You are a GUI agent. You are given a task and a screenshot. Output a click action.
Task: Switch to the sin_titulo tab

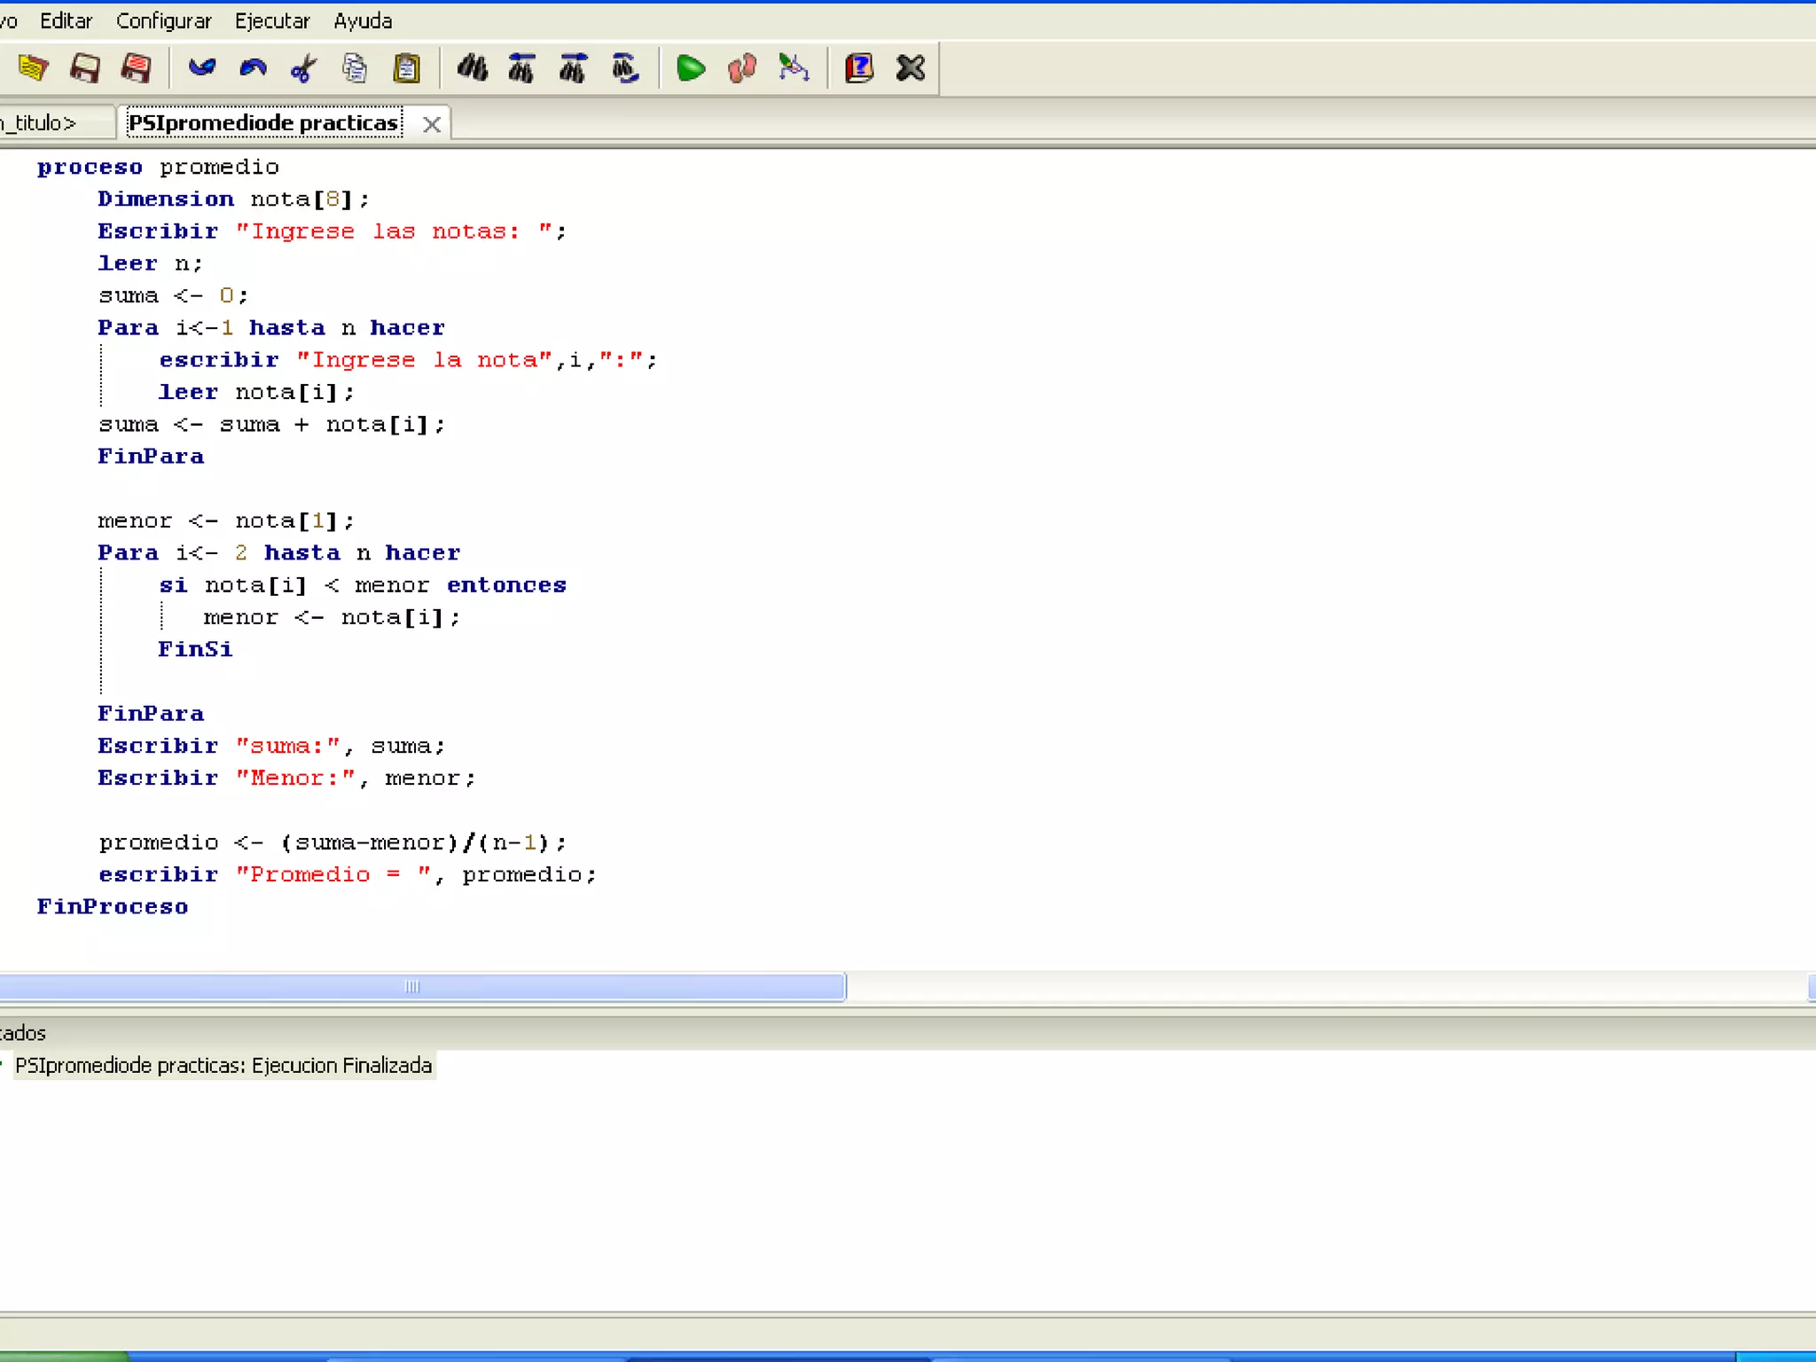tap(43, 122)
